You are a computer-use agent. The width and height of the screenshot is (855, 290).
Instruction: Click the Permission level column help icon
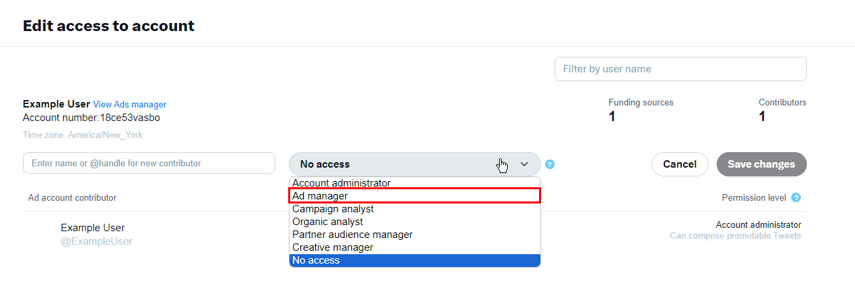796,197
